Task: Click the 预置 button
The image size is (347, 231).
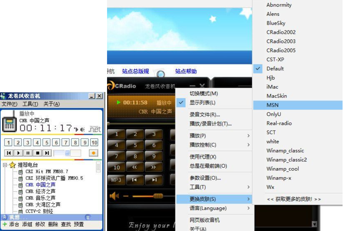Action: [x=79, y=224]
